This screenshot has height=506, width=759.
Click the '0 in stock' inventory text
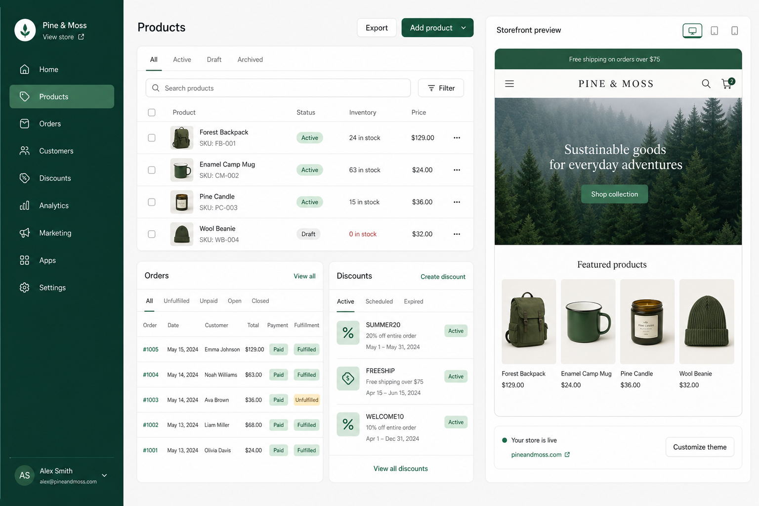tap(363, 234)
